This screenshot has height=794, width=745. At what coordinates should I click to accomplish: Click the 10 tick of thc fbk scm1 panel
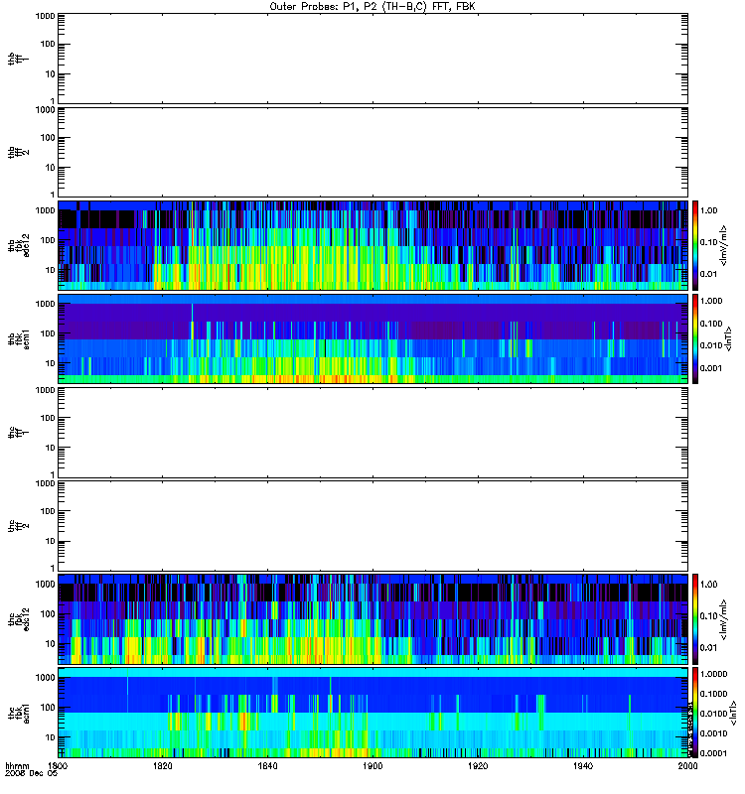point(51,737)
